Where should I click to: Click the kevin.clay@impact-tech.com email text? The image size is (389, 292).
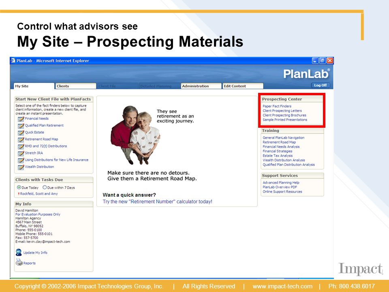(x=48, y=242)
